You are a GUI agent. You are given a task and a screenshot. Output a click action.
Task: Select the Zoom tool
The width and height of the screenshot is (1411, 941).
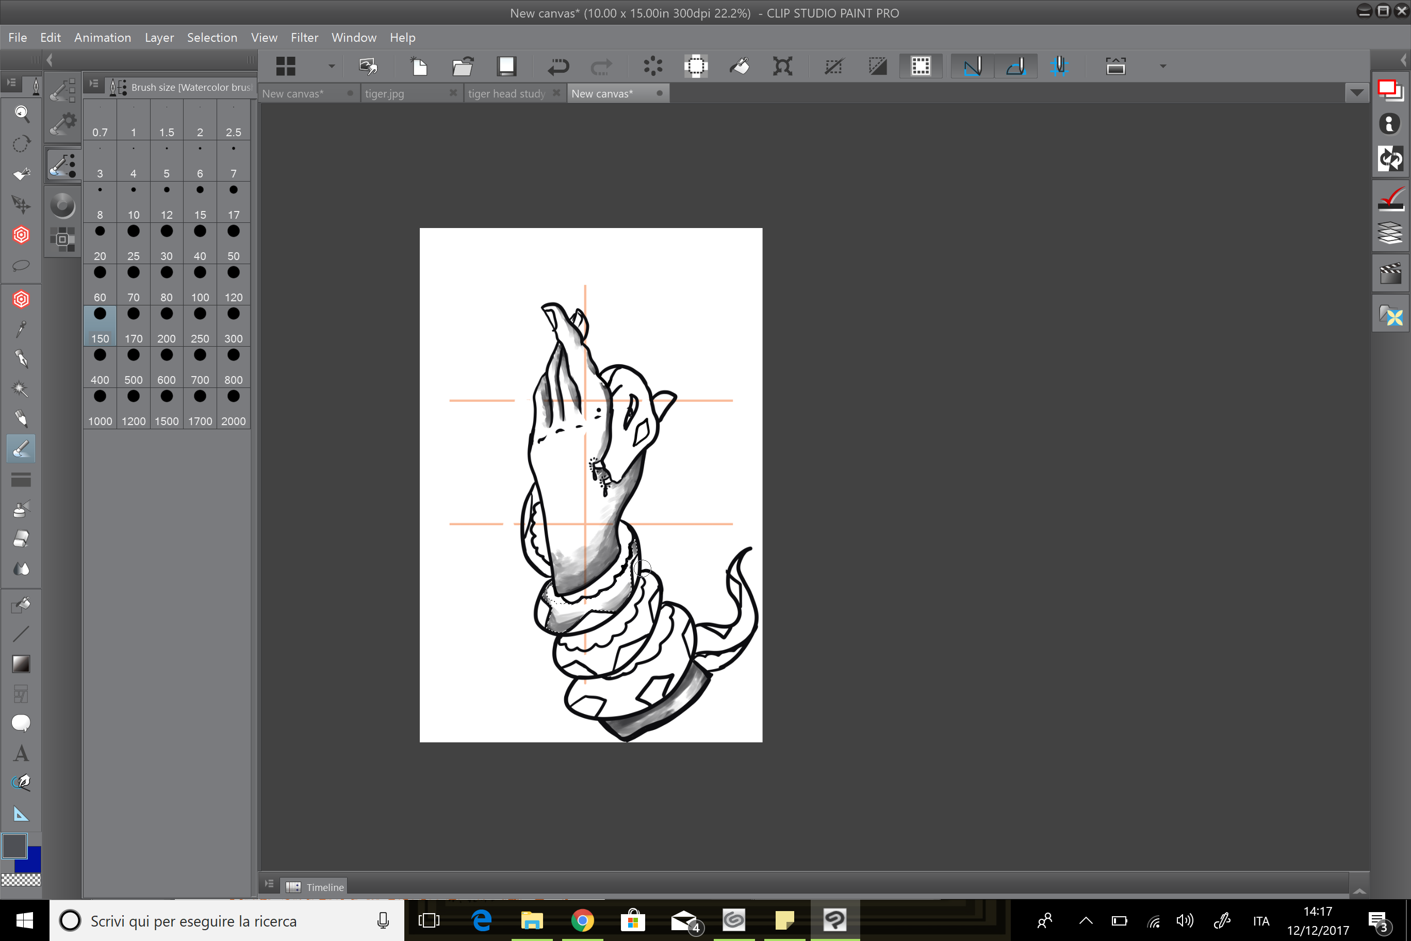pyautogui.click(x=22, y=114)
